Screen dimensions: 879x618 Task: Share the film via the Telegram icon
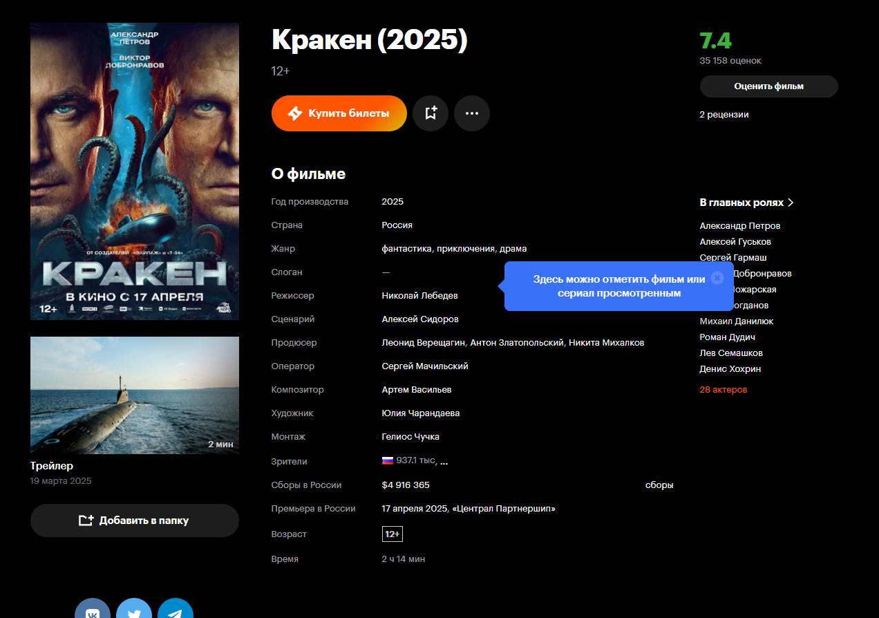pyautogui.click(x=176, y=612)
